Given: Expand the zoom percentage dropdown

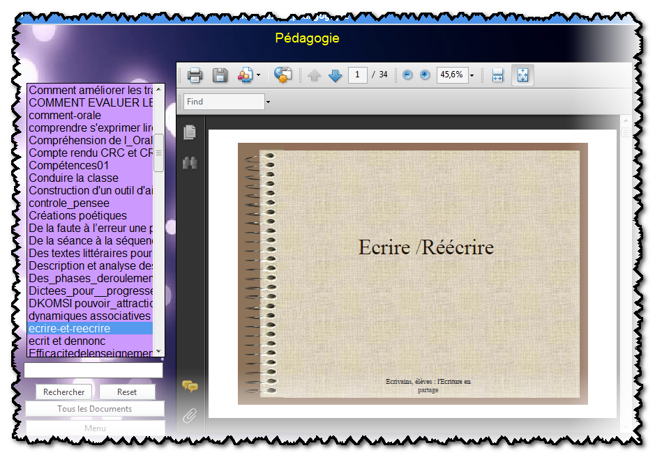Looking at the screenshot, I should [x=472, y=75].
